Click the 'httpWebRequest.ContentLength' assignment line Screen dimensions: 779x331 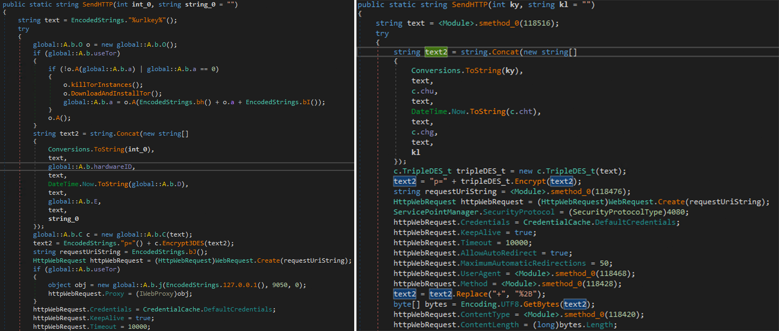[505, 325]
